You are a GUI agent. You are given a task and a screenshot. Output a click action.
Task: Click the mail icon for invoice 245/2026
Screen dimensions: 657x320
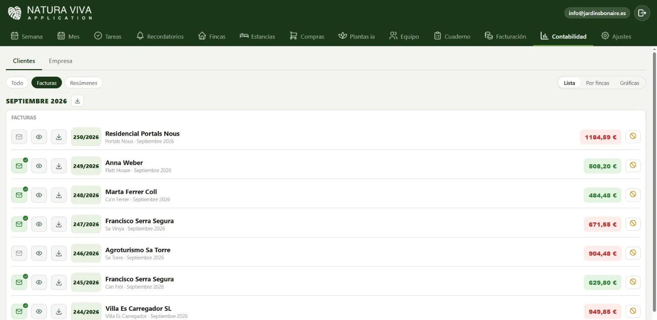[x=19, y=282]
